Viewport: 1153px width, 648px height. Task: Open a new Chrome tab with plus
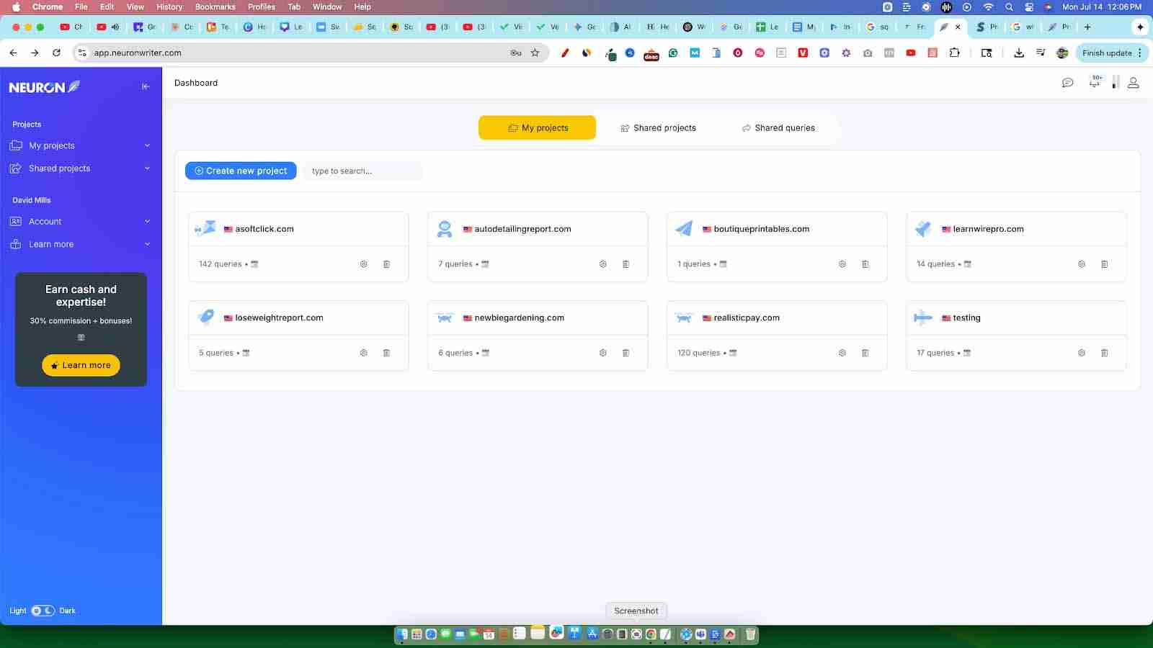[1087, 27]
